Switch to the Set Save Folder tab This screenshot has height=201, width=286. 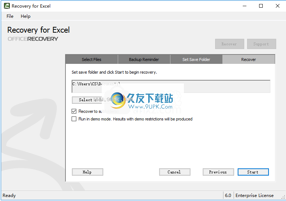pos(196,60)
